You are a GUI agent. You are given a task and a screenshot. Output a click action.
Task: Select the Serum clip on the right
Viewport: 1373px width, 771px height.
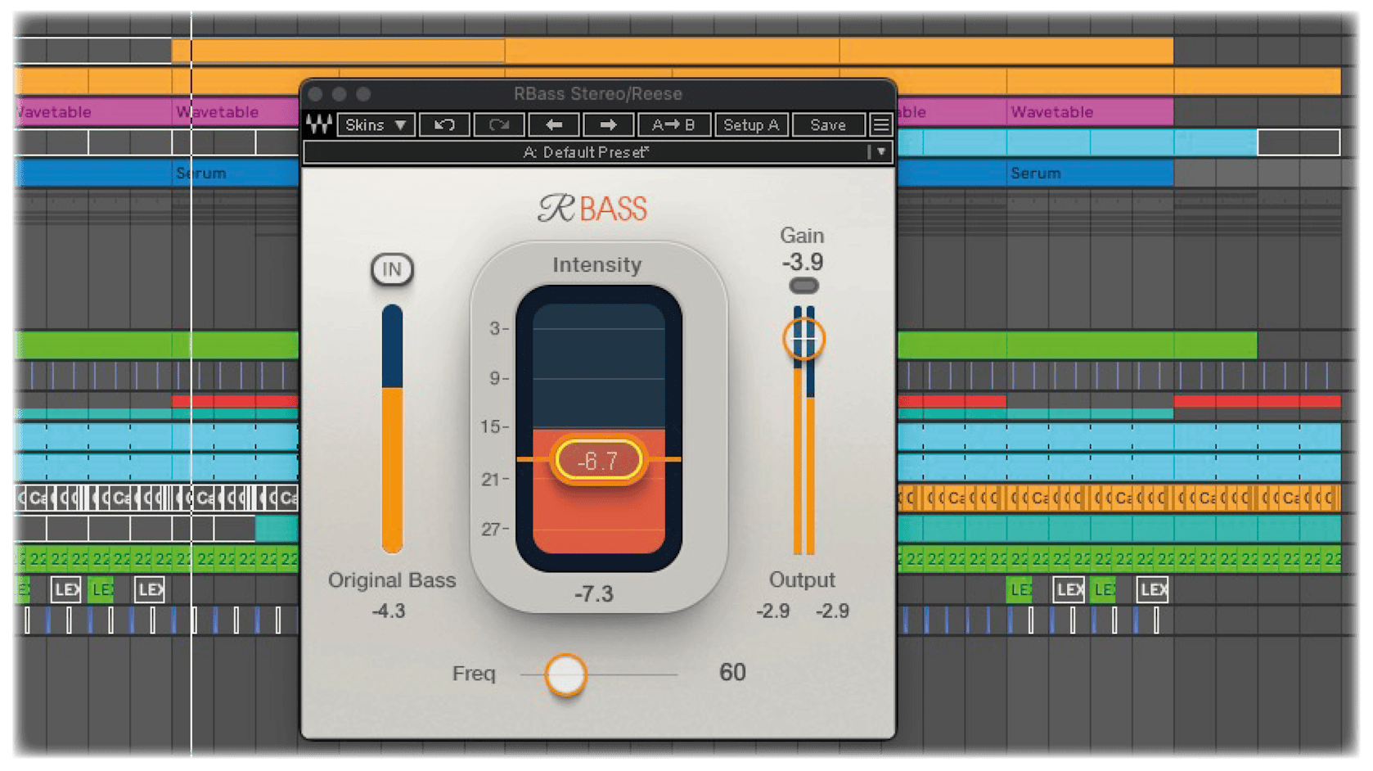point(1035,173)
